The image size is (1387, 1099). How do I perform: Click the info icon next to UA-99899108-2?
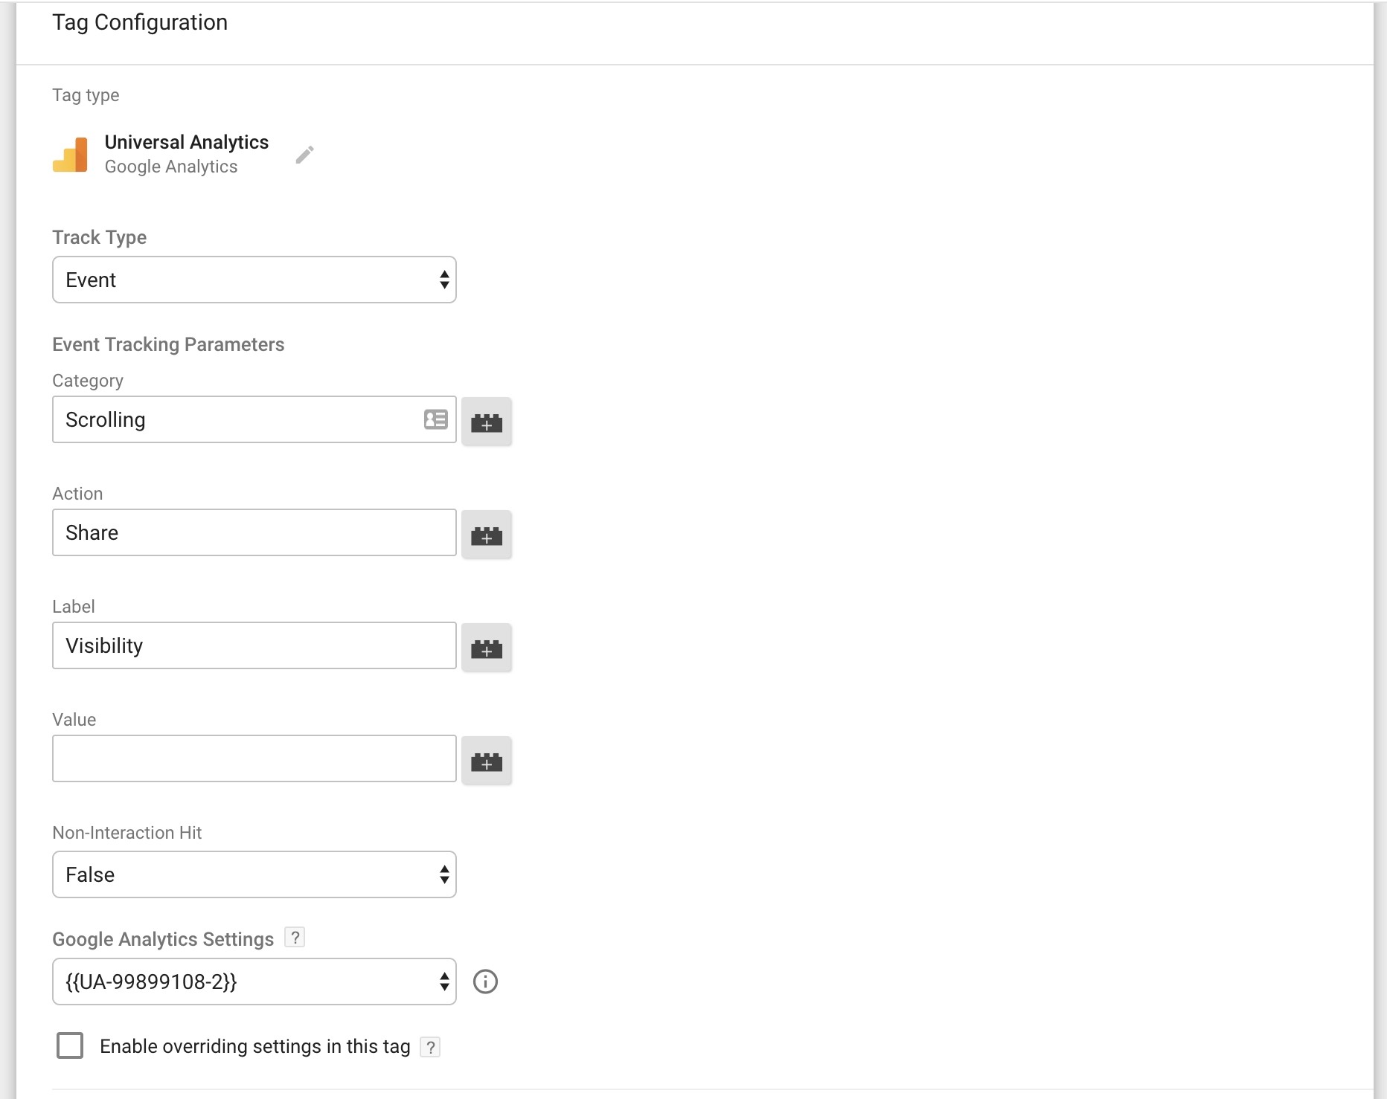point(485,982)
